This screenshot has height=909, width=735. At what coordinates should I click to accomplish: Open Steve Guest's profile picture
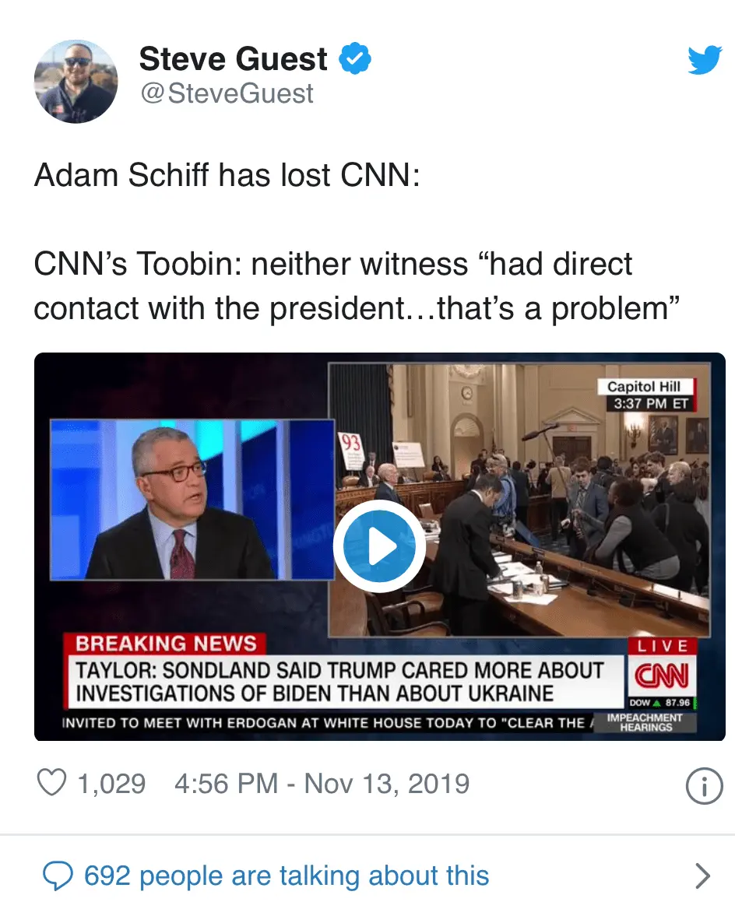(x=76, y=82)
